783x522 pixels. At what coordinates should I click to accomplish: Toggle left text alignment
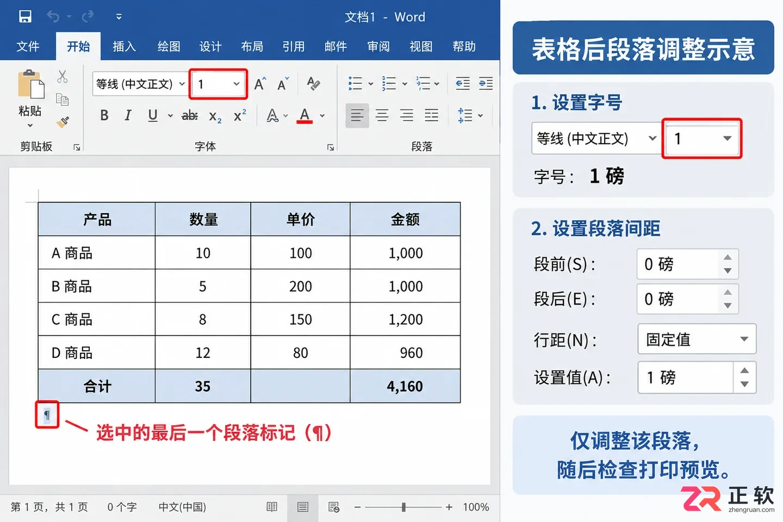[x=357, y=115]
